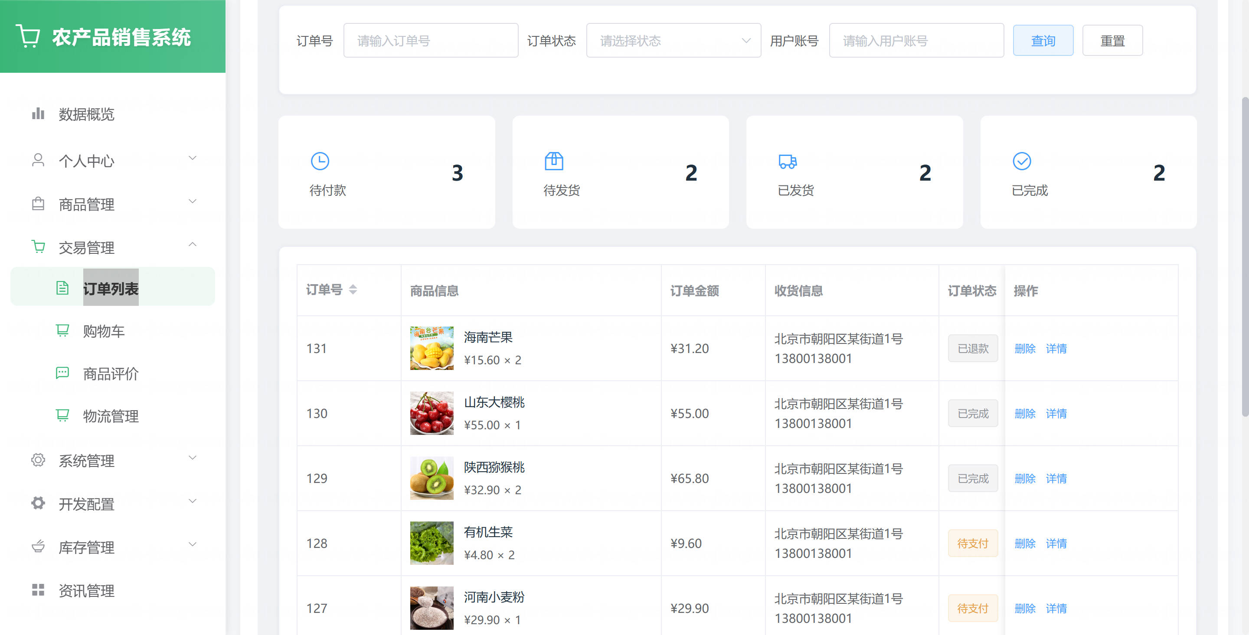This screenshot has height=635, width=1249.
Task: Select the 订单列表 menu item
Action: [112, 287]
